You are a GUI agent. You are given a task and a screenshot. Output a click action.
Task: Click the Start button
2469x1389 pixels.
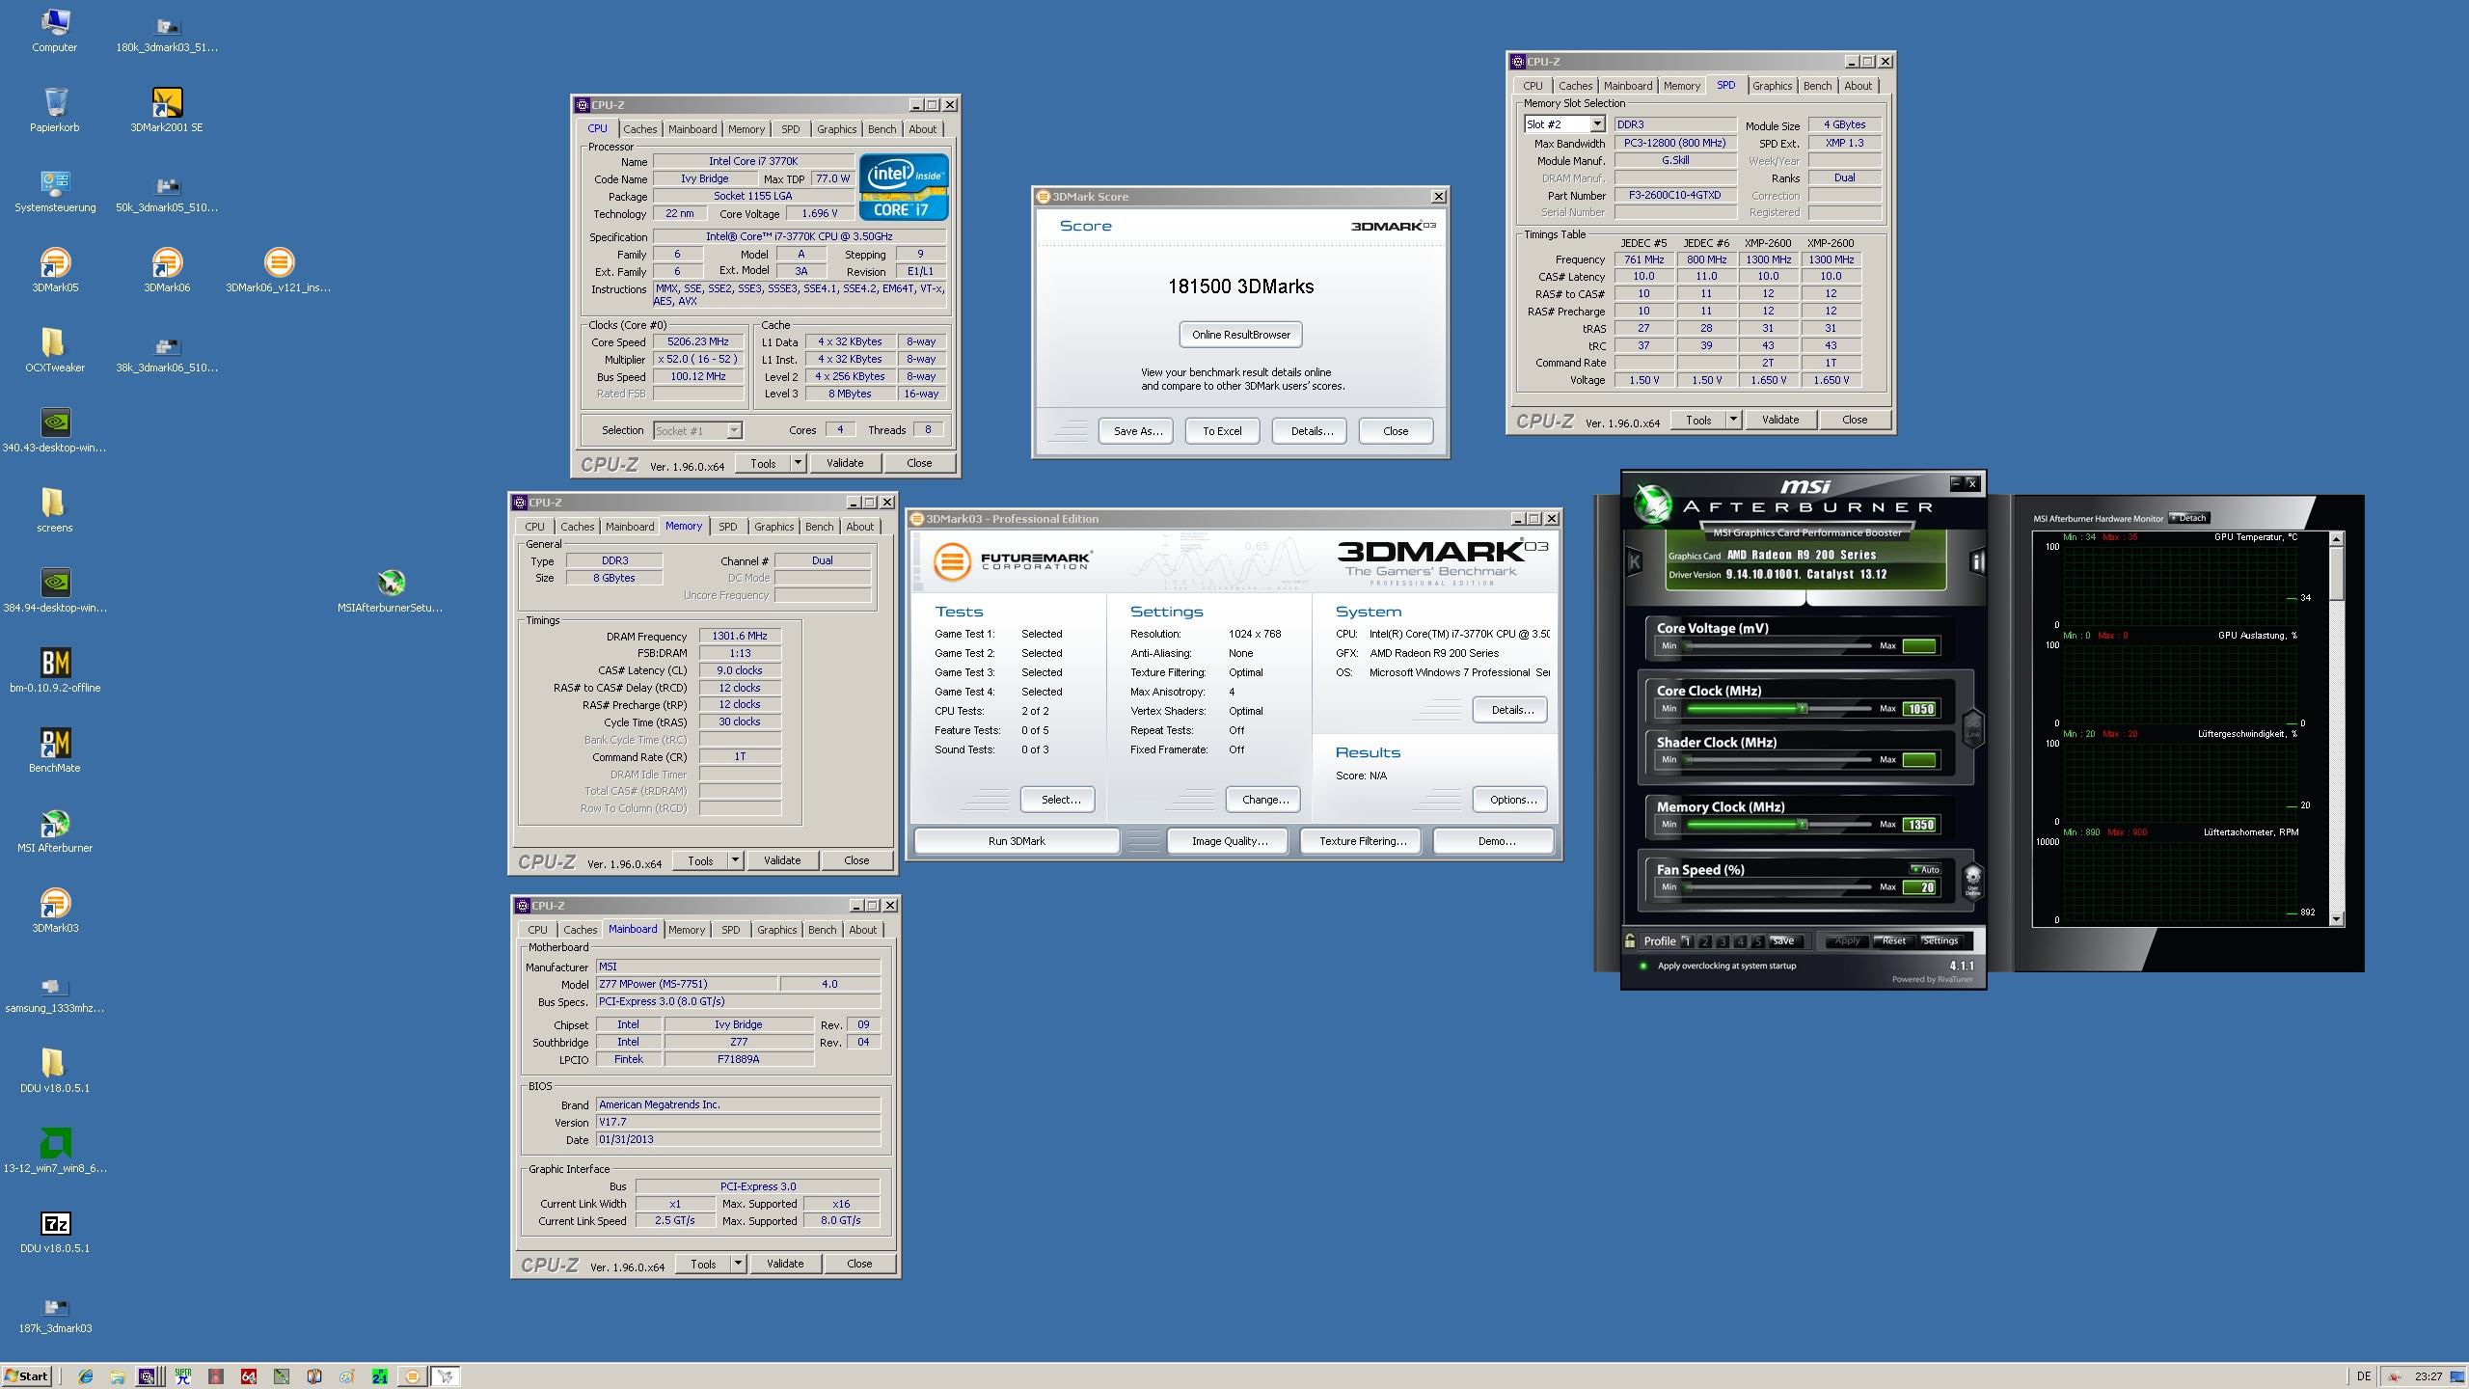(27, 1376)
